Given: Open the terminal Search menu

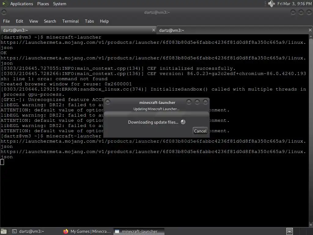Looking at the screenshot, I should click(50, 21).
